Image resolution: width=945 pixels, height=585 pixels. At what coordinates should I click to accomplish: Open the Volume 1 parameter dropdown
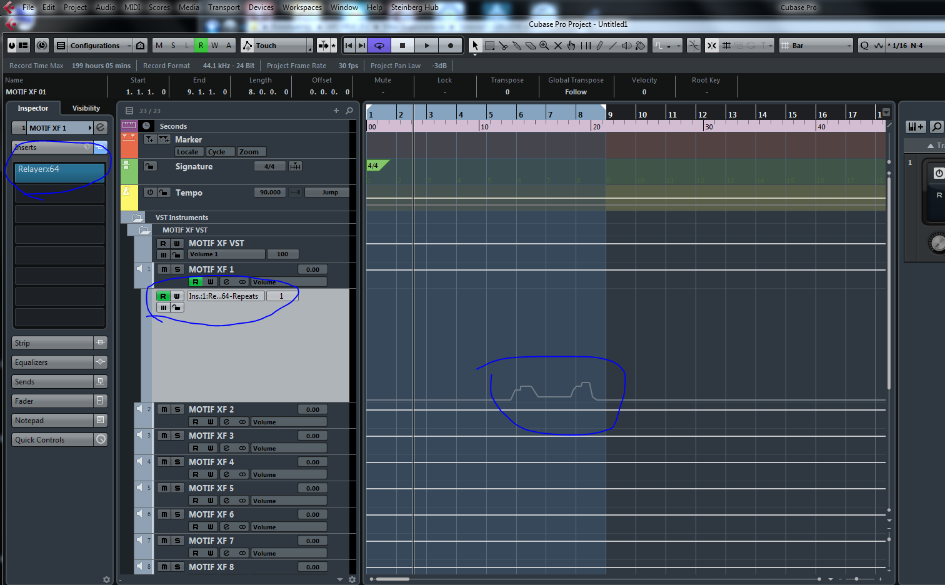[x=226, y=254]
